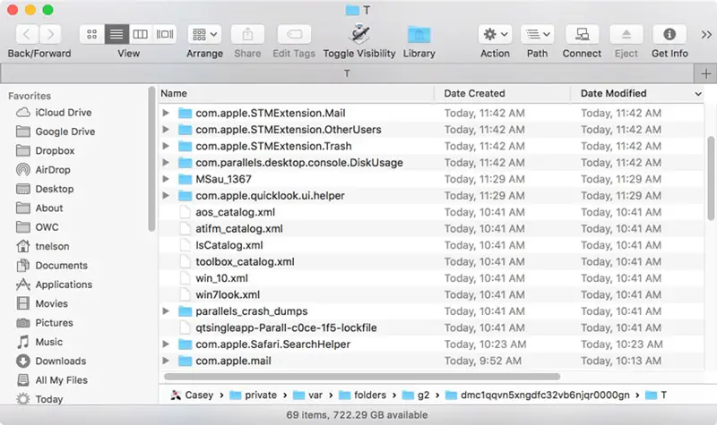Switch to Cover Flow view
Viewport: 717px width, 425px height.
click(x=165, y=34)
